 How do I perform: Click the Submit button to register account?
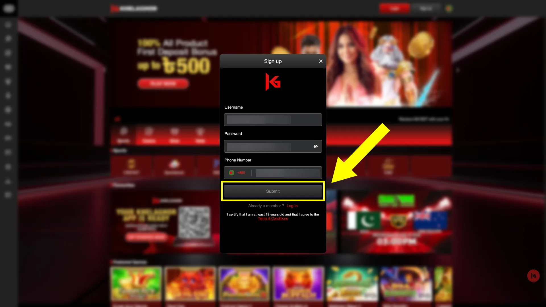pyautogui.click(x=273, y=191)
